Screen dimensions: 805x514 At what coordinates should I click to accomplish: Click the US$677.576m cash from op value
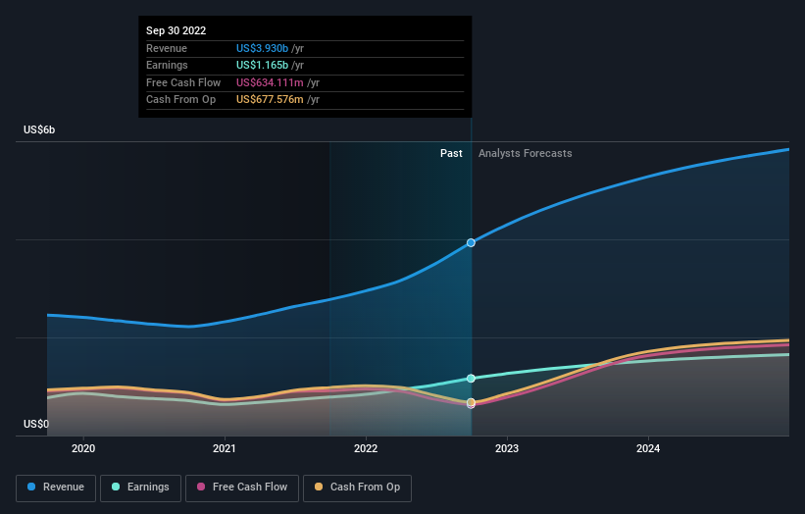[x=270, y=100]
